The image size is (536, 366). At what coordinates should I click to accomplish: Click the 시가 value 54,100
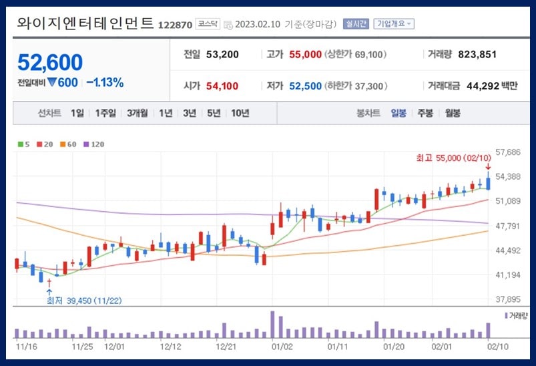pos(222,86)
